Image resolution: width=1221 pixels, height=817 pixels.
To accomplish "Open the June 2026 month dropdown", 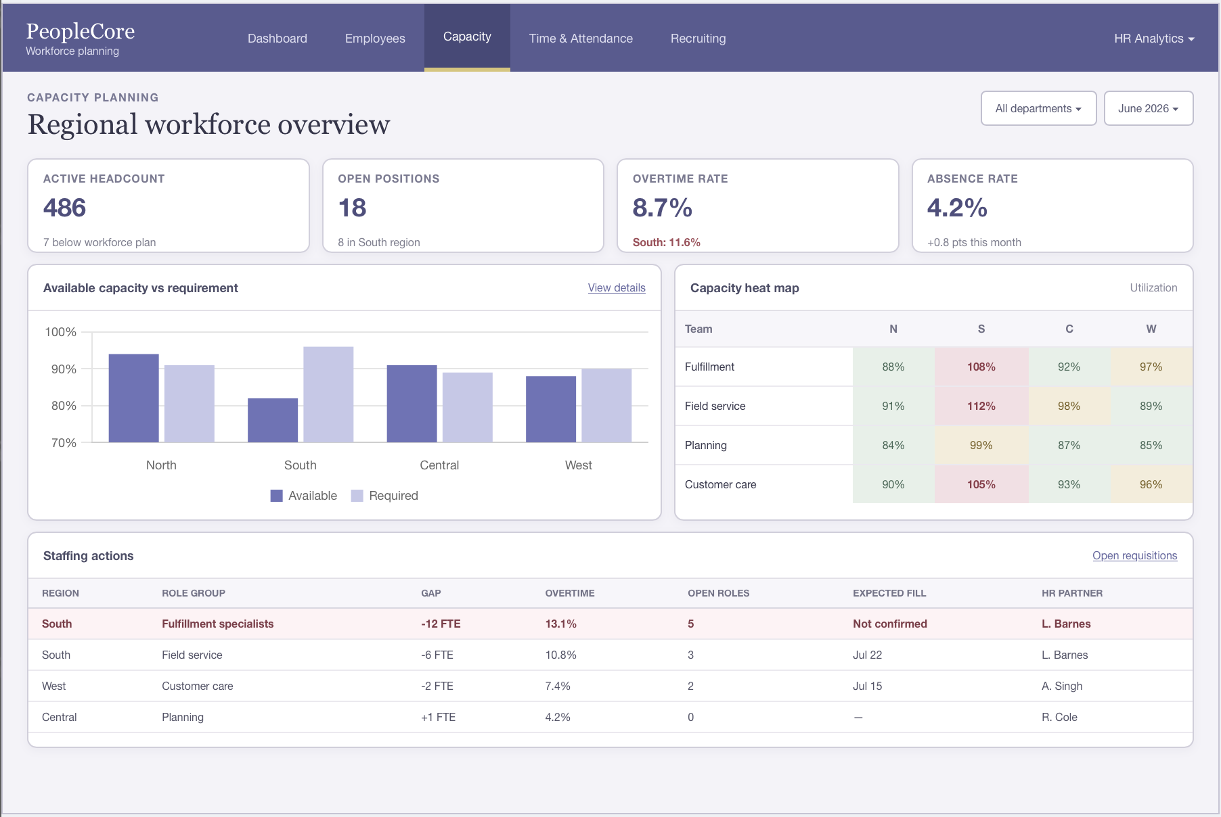I will pos(1148,108).
